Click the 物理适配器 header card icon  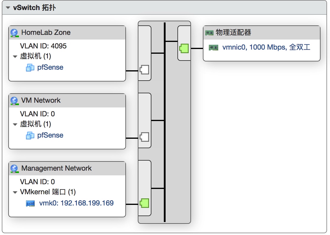point(209,33)
